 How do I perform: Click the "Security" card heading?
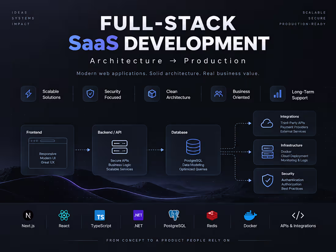(x=287, y=174)
